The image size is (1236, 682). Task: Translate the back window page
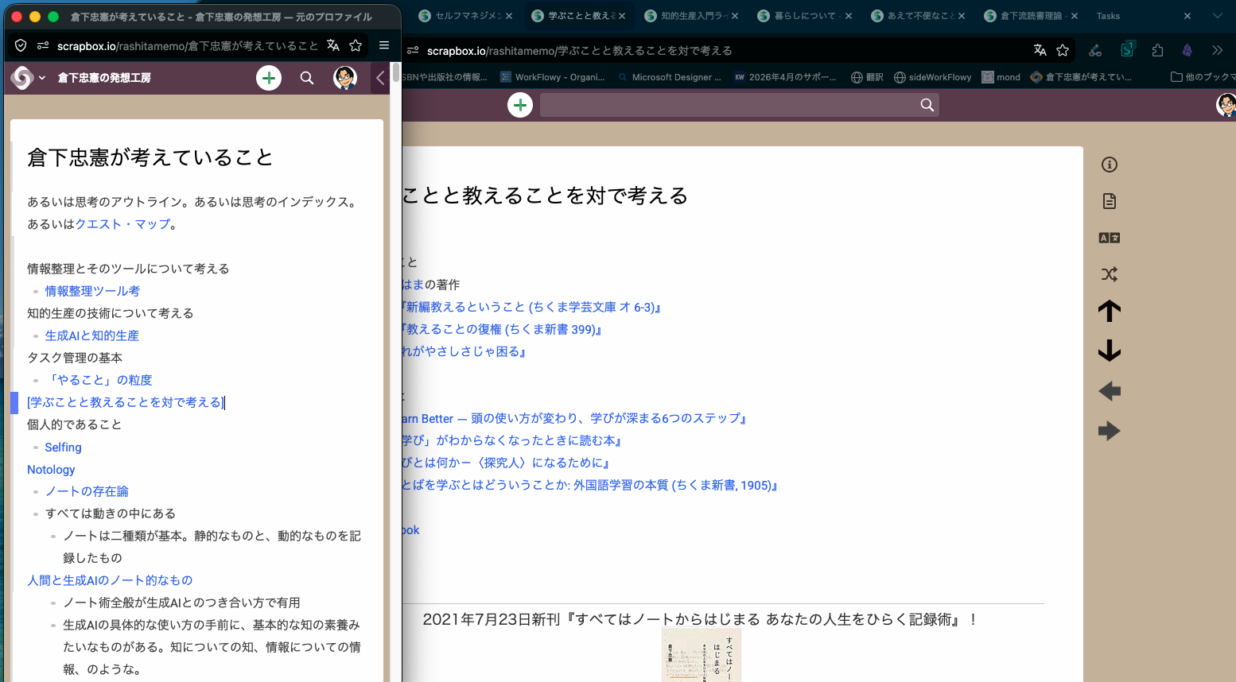(1040, 50)
